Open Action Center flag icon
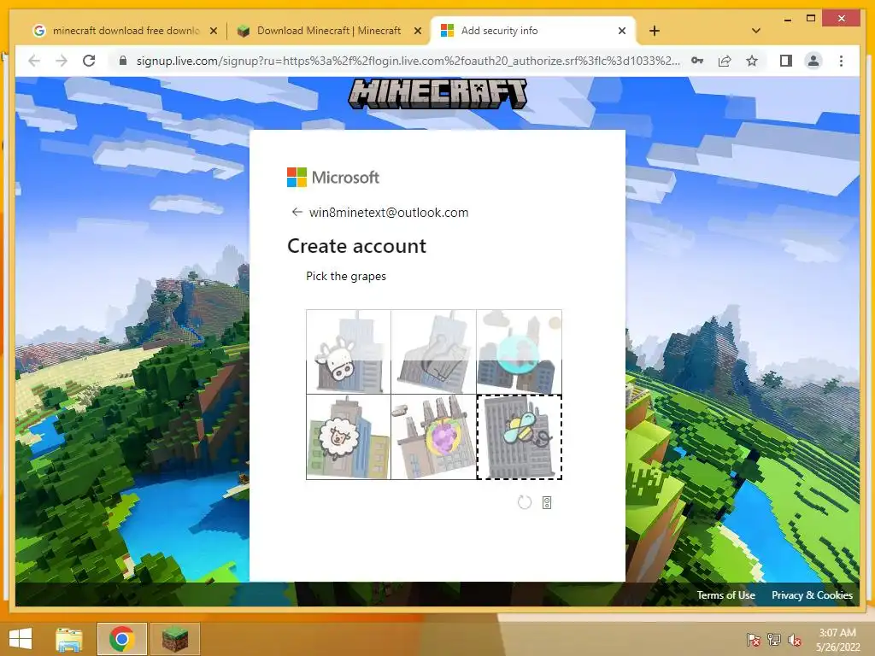Screen dimensions: 875x656 coord(753,640)
